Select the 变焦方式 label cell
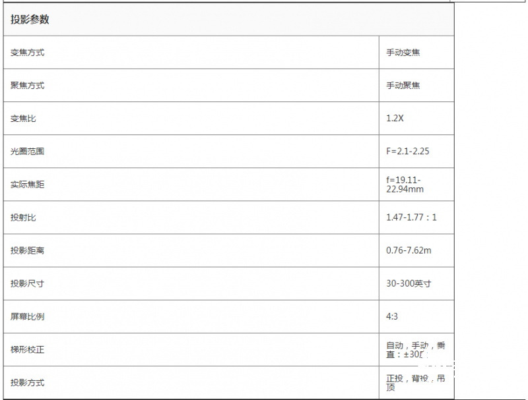528x400 pixels. click(27, 53)
